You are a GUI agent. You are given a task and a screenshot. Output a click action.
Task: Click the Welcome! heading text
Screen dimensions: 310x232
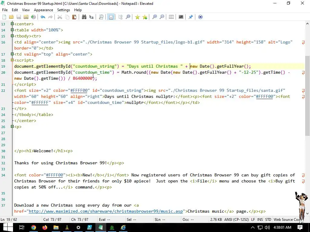coord(43,151)
